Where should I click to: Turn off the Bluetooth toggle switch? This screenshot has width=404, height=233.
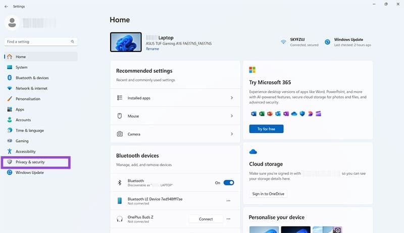[x=229, y=182]
